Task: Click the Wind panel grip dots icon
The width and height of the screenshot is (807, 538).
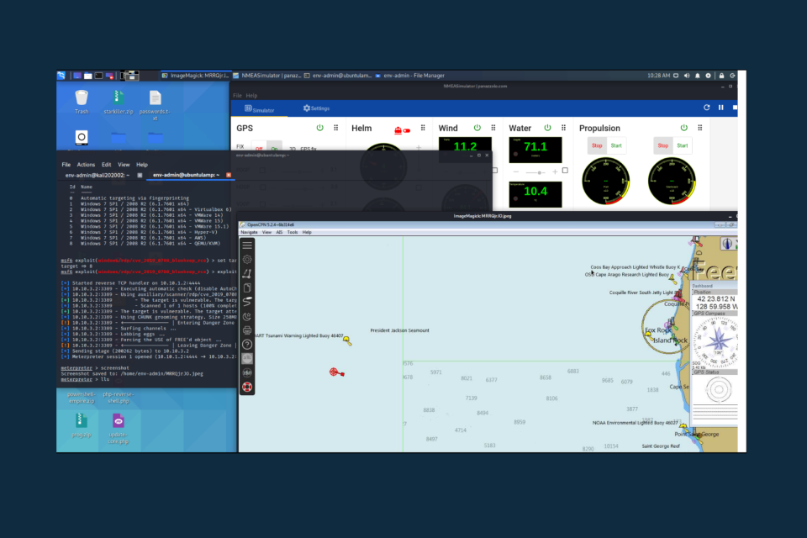Action: click(493, 128)
